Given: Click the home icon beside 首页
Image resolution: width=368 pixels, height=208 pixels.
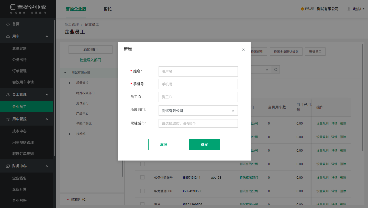Looking at the screenshot, I should pyautogui.click(x=8, y=24).
